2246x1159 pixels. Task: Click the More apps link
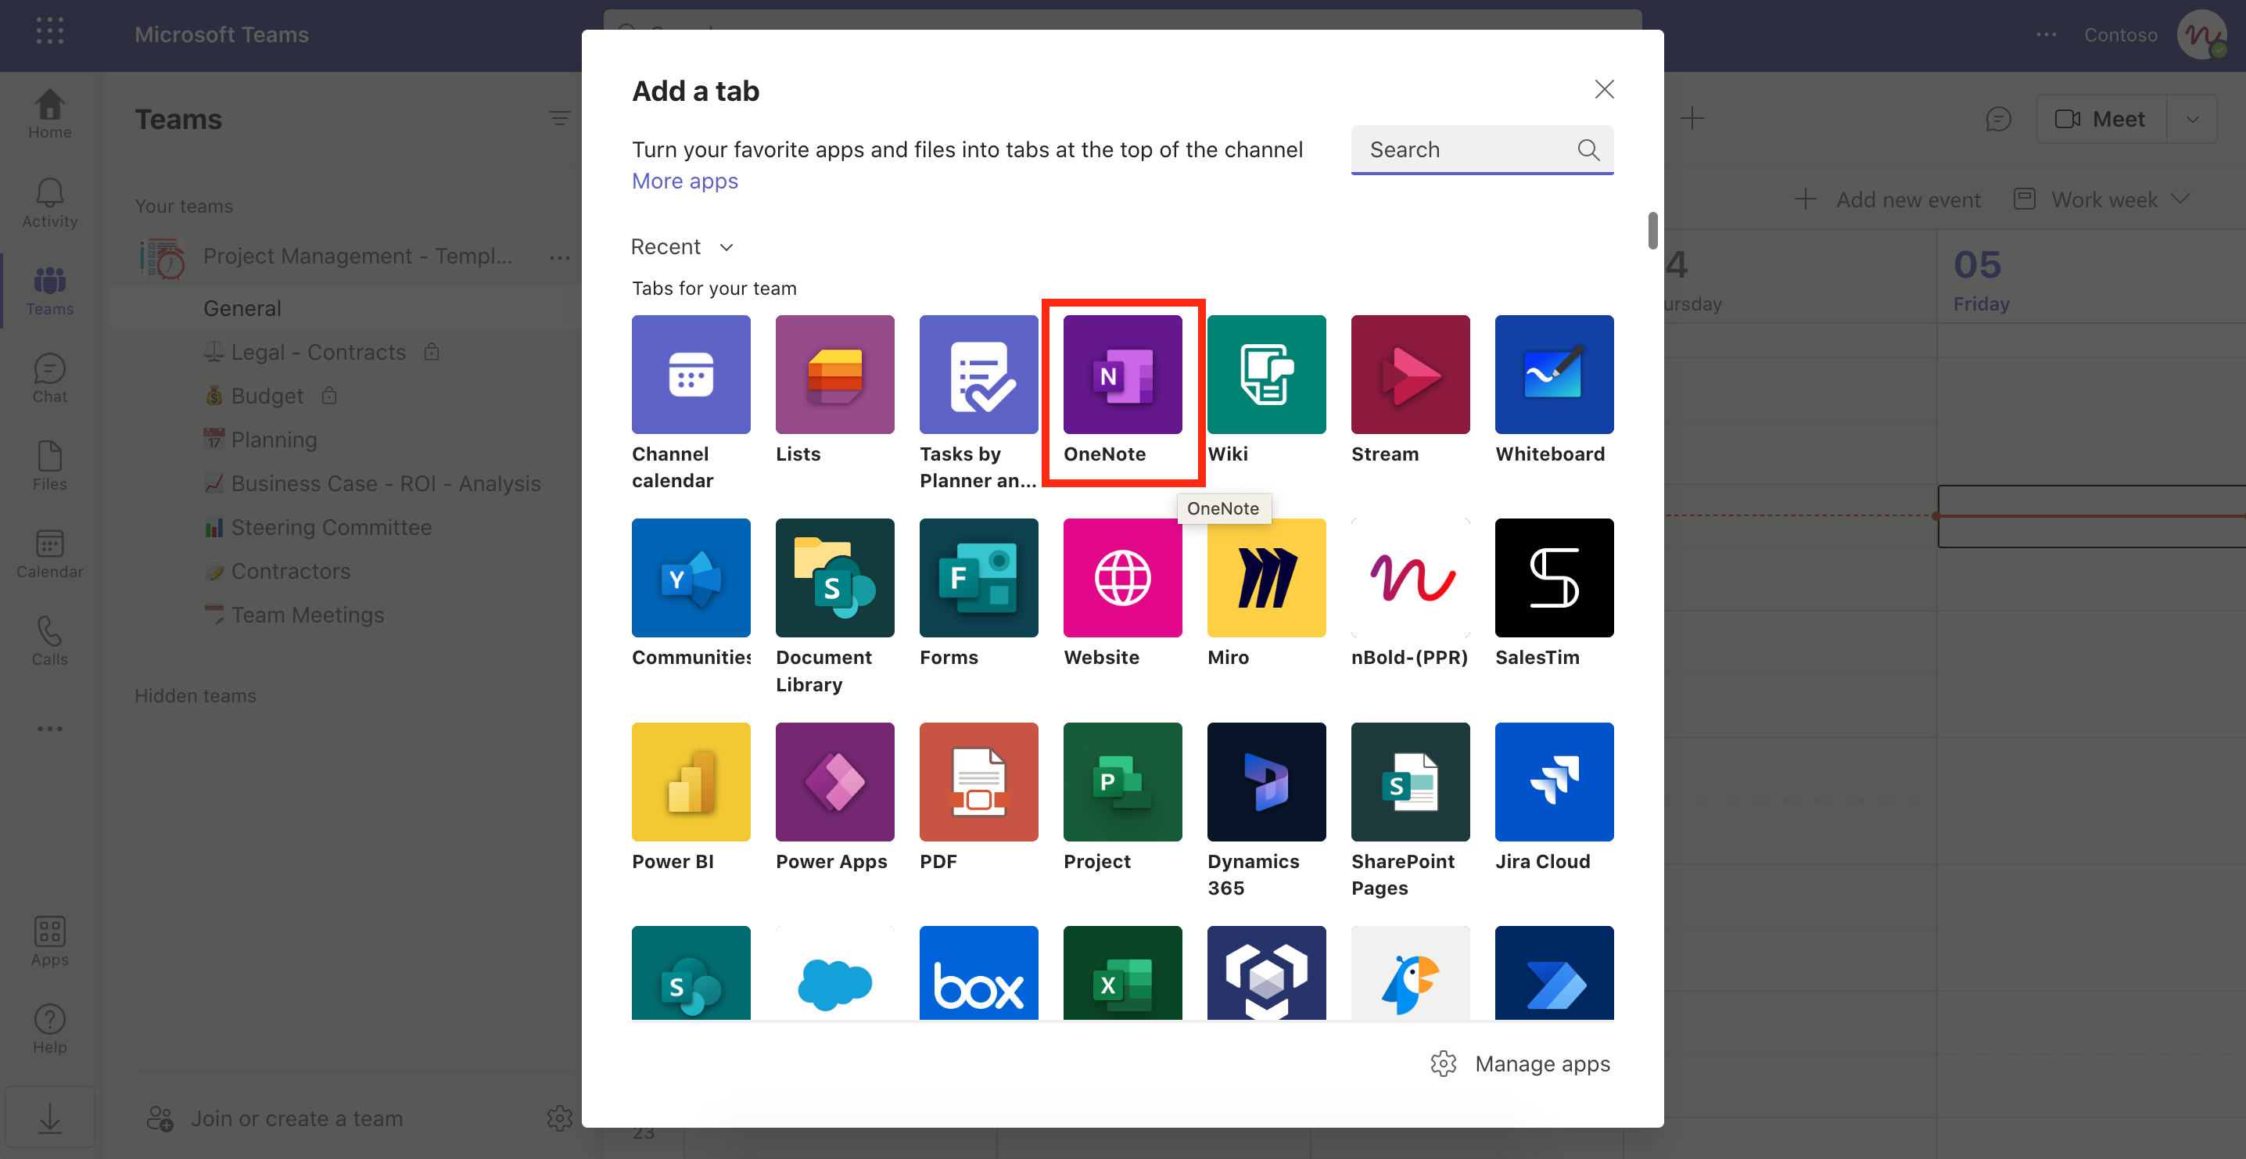coord(684,181)
